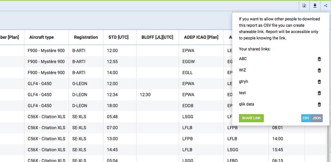Click the STD 12:34 cell
Viewport: 331px width, 162px height.
(x=120, y=95)
